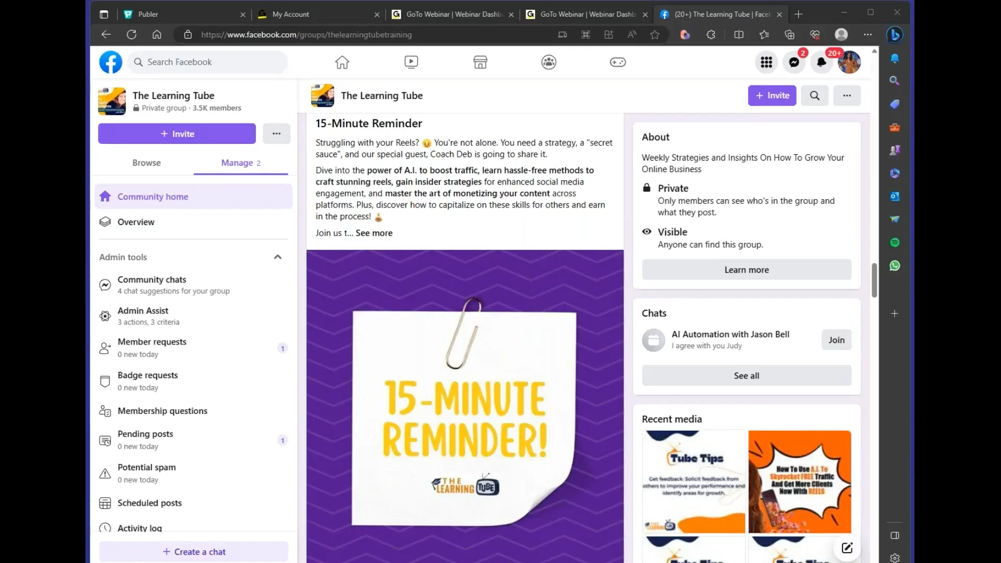Click See all chats button
The image size is (1001, 563).
pos(747,376)
